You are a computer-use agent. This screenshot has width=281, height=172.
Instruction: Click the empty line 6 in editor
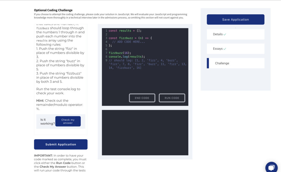137,49
